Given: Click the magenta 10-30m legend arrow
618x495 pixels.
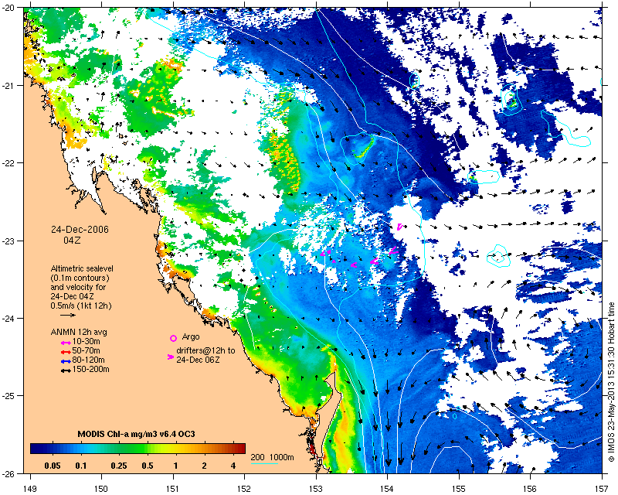Looking at the screenshot, I should (66, 343).
